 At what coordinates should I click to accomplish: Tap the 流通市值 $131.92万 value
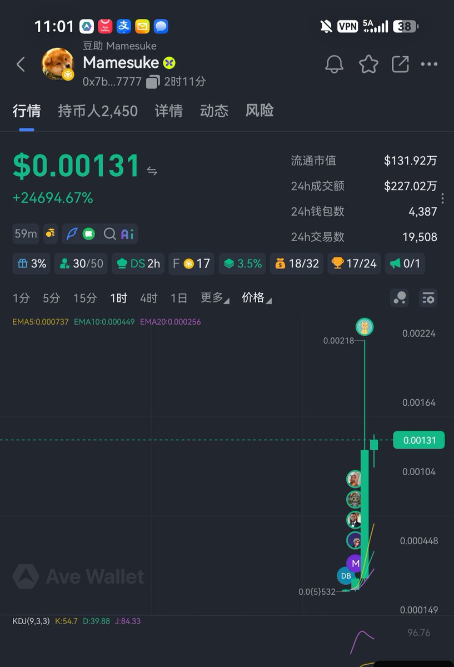point(411,161)
